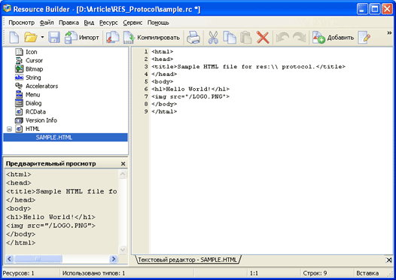Select the Version Info resource type

[36, 120]
